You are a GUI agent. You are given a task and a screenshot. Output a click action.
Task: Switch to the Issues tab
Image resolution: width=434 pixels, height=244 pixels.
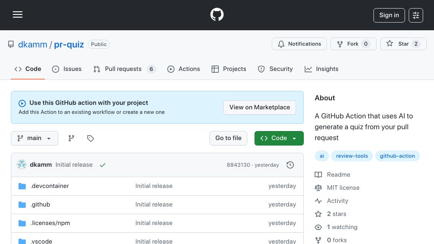coord(67,69)
